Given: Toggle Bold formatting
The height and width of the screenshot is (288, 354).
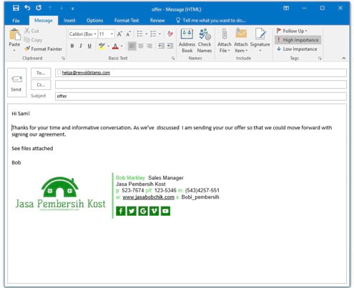Looking at the screenshot, I should [72, 46].
